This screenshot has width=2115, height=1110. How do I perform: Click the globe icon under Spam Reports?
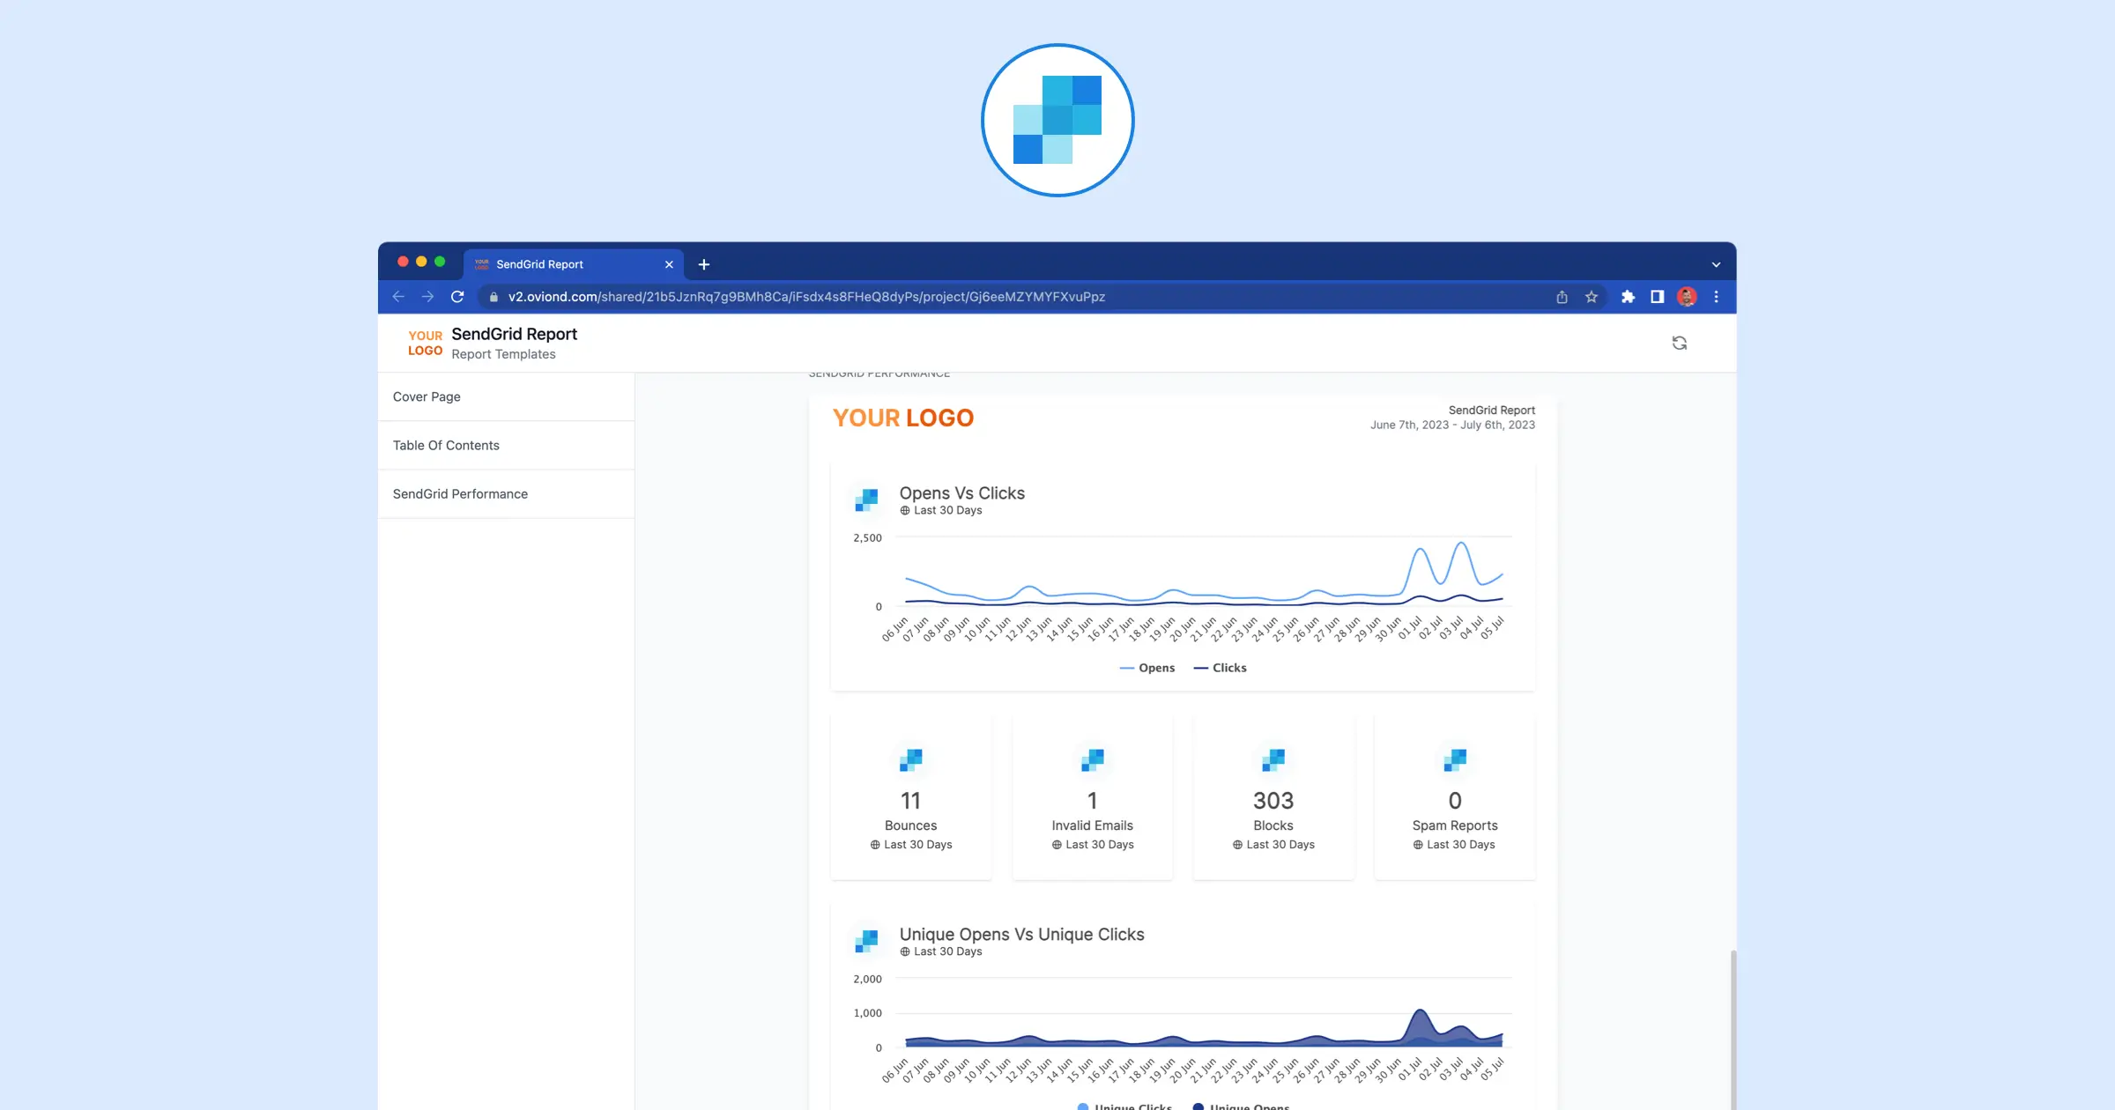[x=1418, y=845]
